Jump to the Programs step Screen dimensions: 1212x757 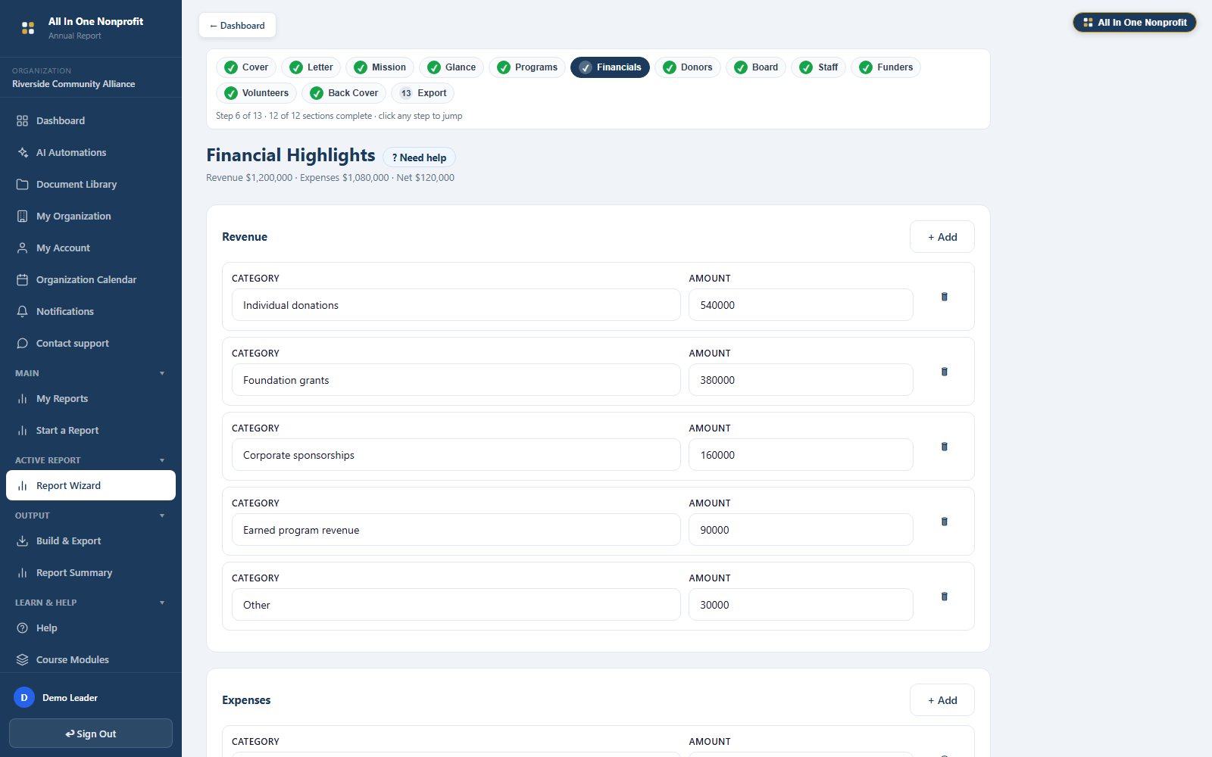pos(527,67)
